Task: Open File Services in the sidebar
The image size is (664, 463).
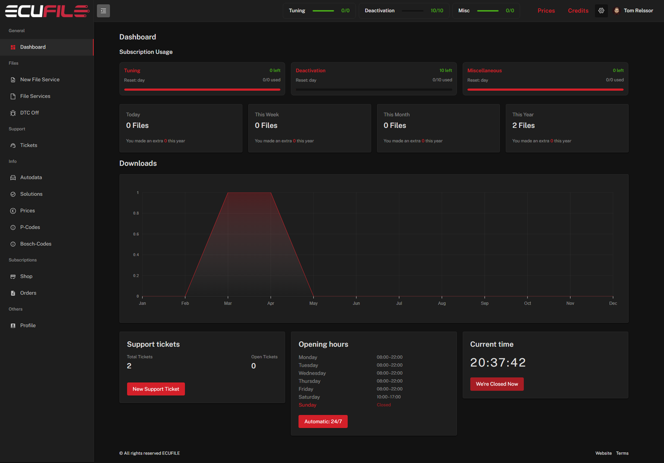Action: click(35, 96)
